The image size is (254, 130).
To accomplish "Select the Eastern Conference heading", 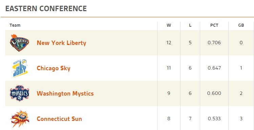I will click(x=46, y=8).
